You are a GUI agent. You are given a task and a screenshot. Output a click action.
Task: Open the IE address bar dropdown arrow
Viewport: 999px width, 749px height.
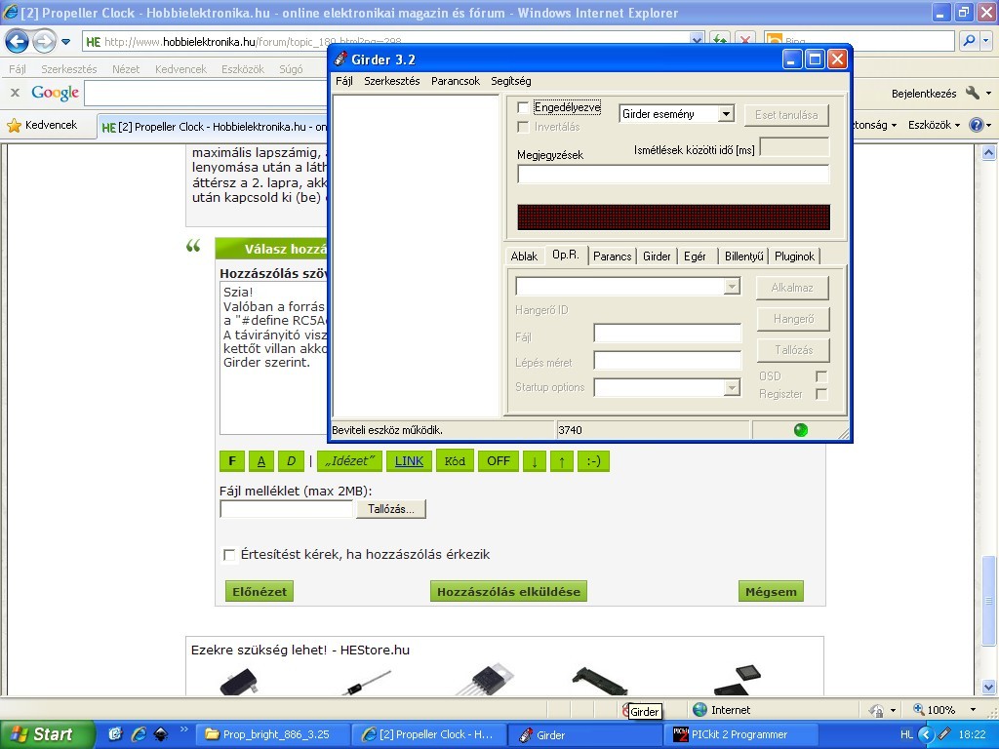(697, 41)
